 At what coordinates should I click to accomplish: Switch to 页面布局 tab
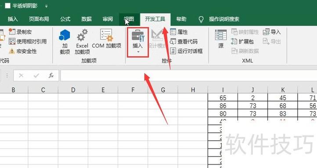click(39, 19)
